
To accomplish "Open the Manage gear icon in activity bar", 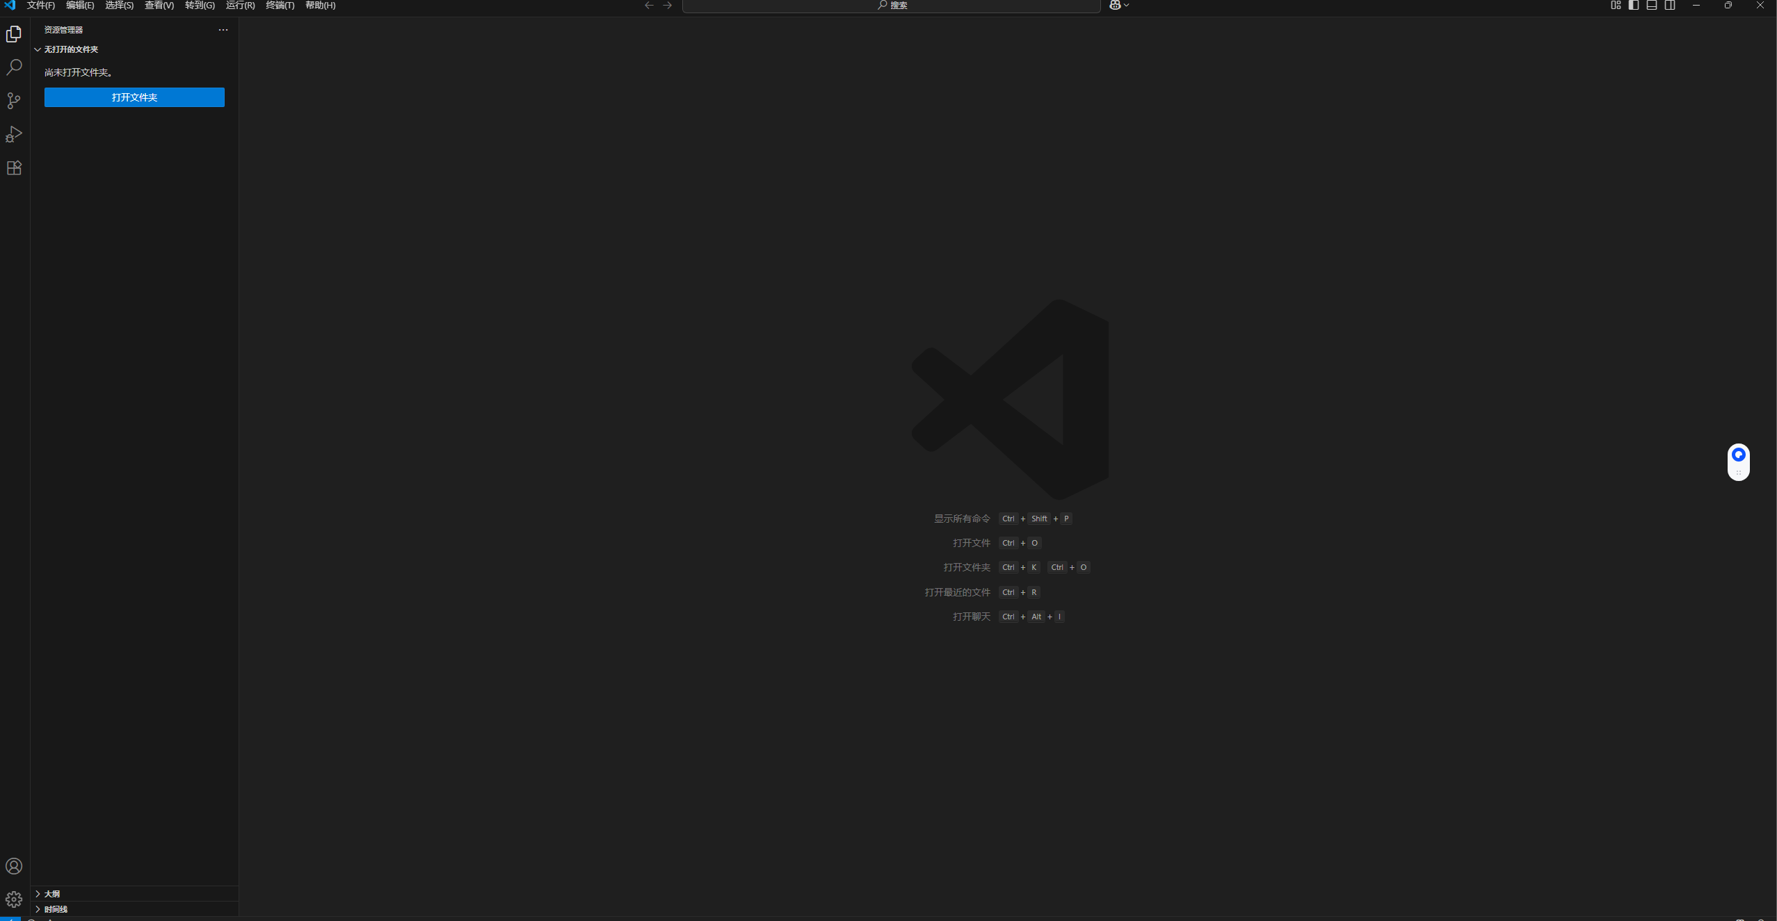I will click(x=14, y=899).
